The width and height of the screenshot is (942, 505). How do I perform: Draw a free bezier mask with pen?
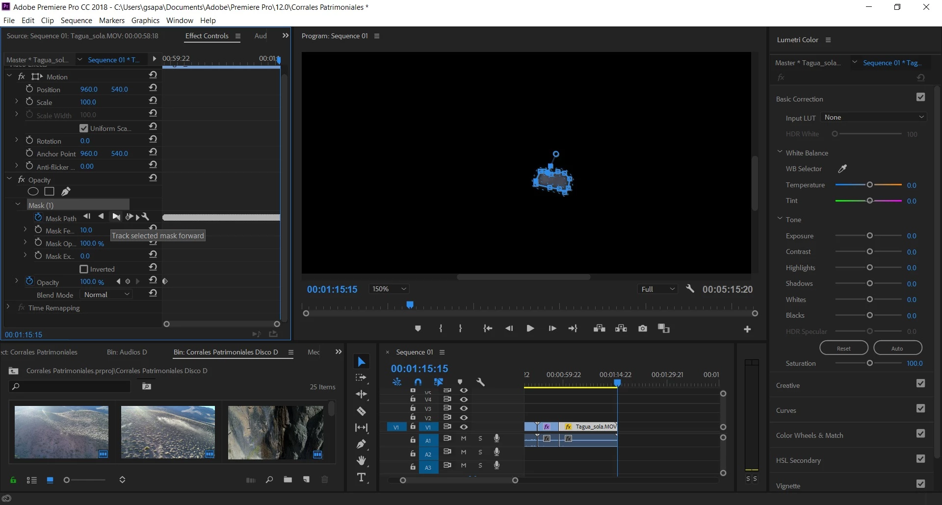66,191
